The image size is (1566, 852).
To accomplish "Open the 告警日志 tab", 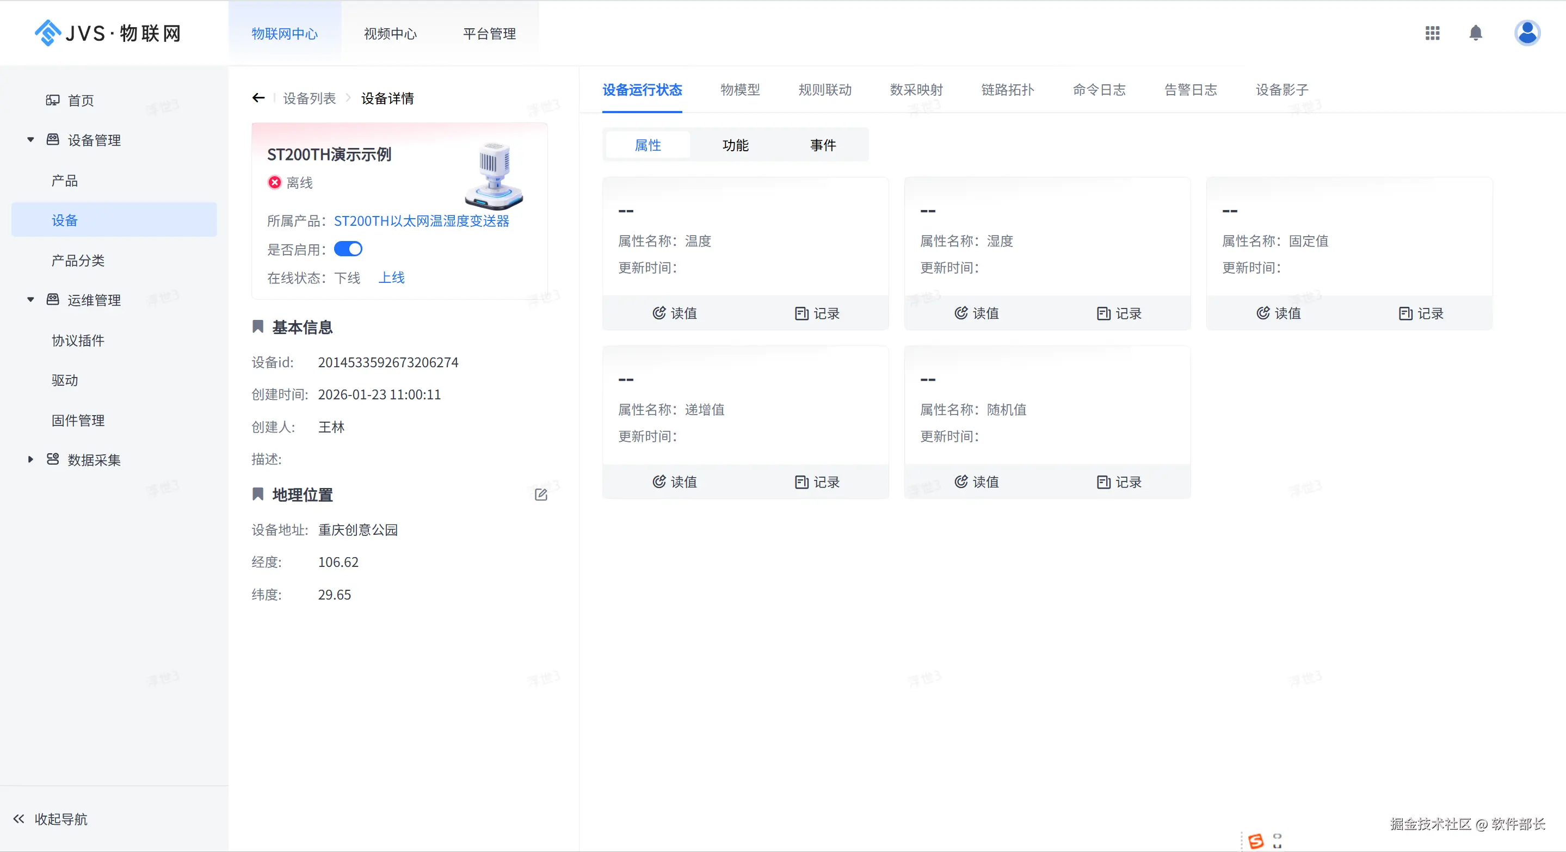I will 1191,90.
